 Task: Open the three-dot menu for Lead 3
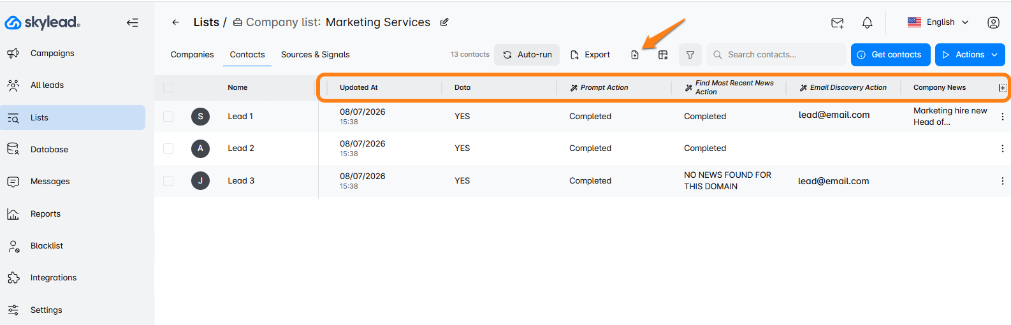[1002, 181]
